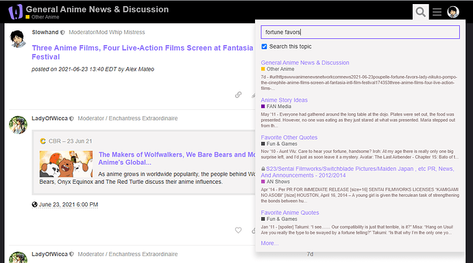Click the Apr '14 Sentai Filmworks snippet
The height and width of the screenshot is (263, 473).
click(360, 195)
